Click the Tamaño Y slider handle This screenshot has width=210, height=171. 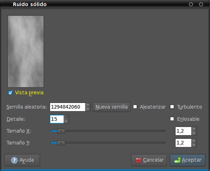[x=61, y=143]
